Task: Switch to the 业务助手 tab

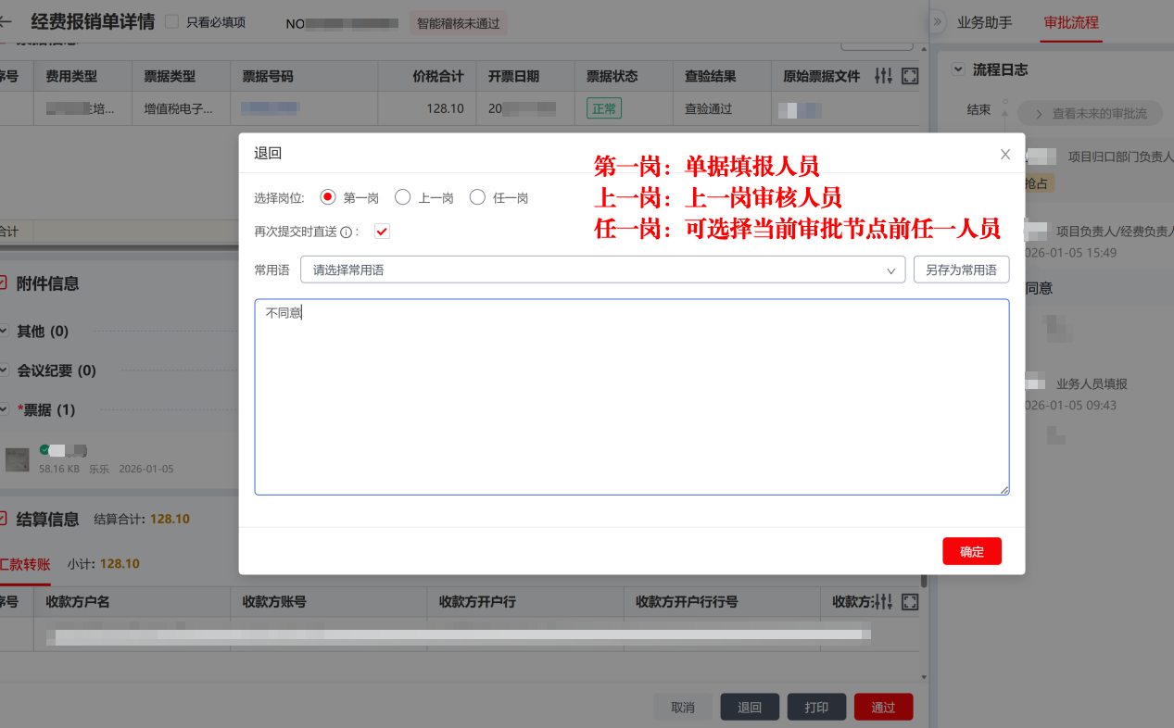Action: [x=984, y=22]
